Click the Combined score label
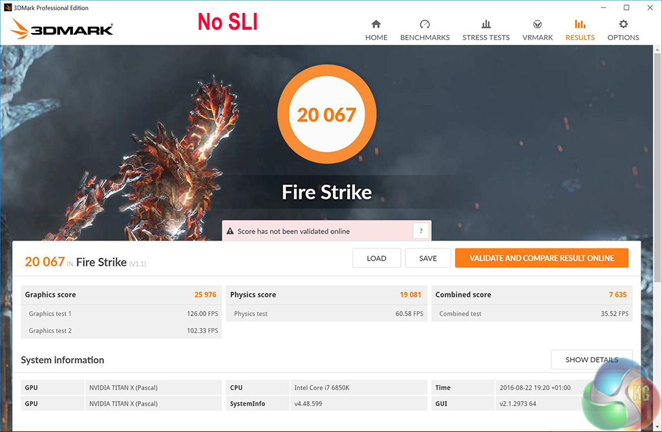Viewport: 662px width, 432px height. [463, 295]
